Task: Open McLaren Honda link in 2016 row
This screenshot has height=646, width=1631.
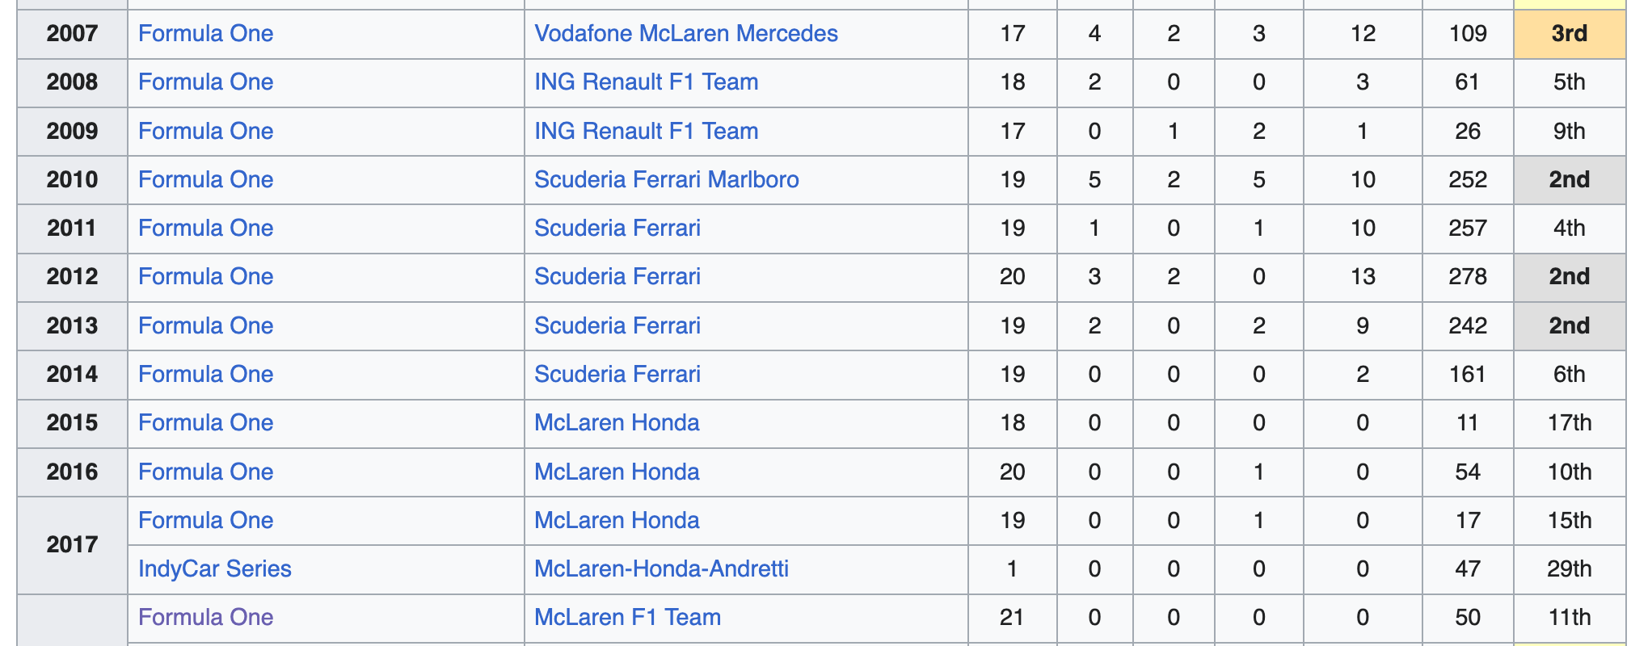Action: tap(617, 472)
